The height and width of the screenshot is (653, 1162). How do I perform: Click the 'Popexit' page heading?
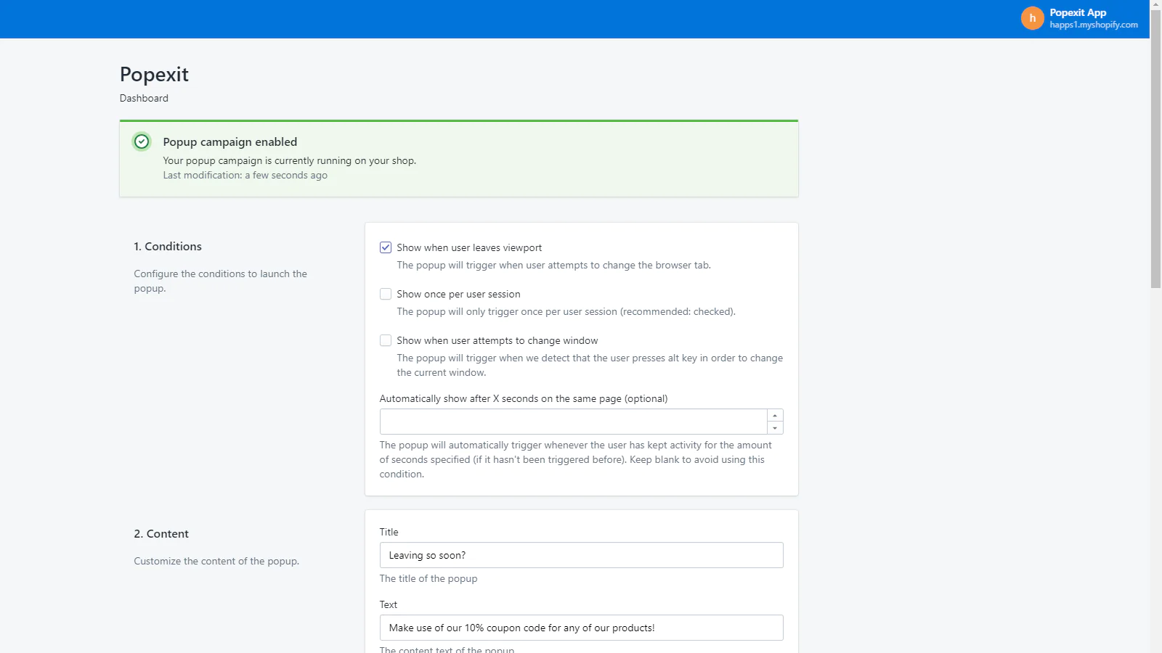pos(154,74)
